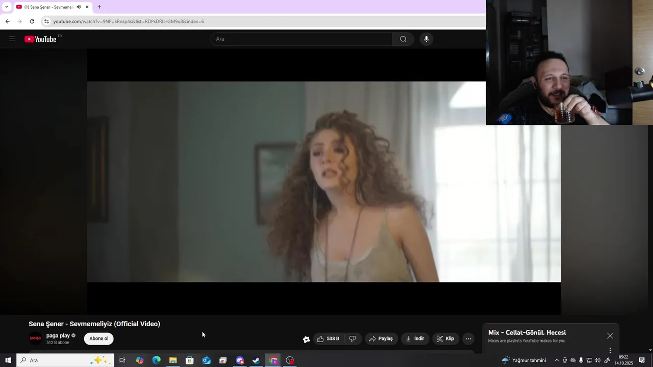Open the Windows notification center
The width and height of the screenshot is (653, 367).
(642, 360)
